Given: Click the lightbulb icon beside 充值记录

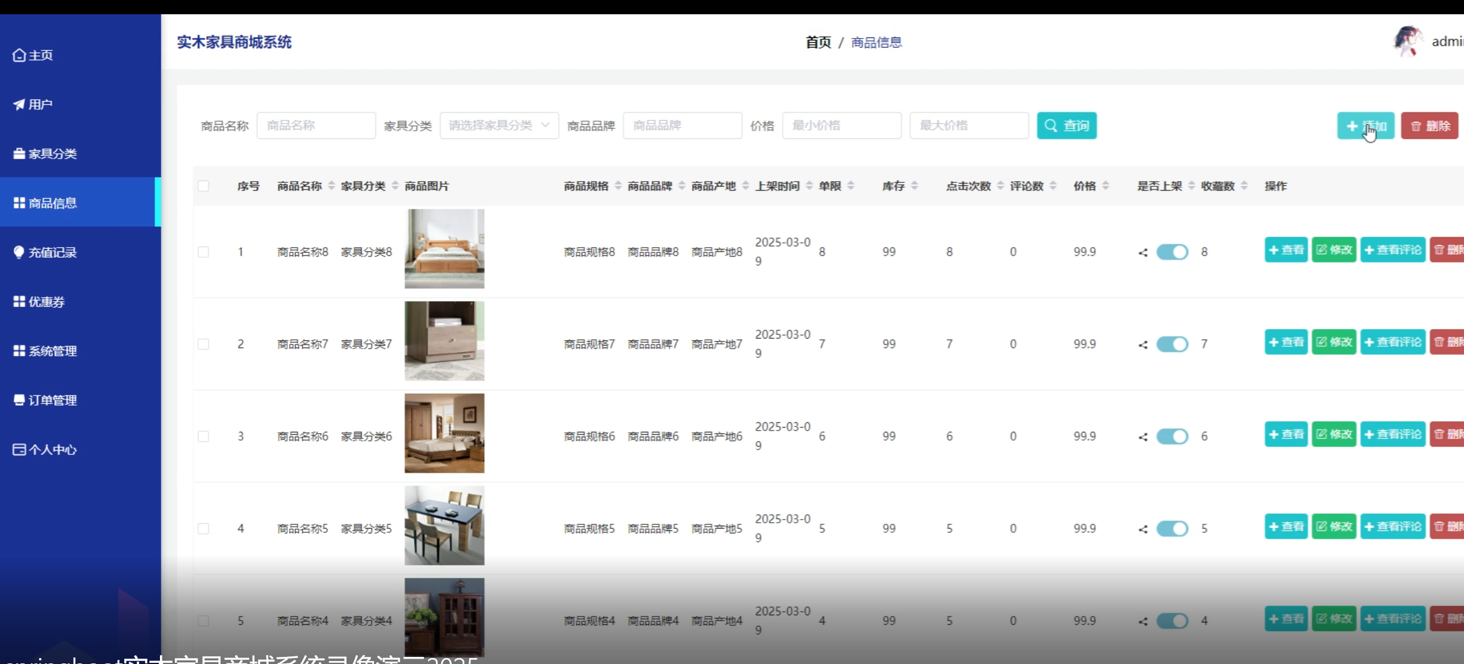Looking at the screenshot, I should [19, 252].
